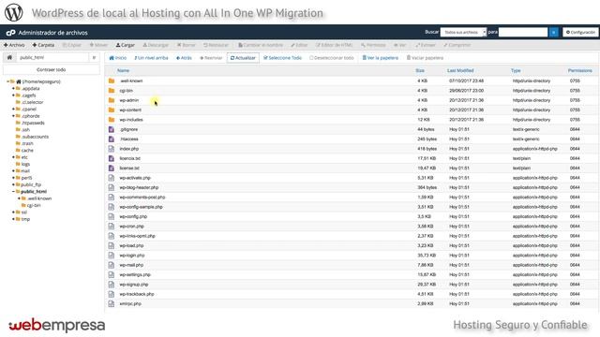The width and height of the screenshot is (600, 337).
Task: Click the Comprimir toolbar item
Action: 457,45
